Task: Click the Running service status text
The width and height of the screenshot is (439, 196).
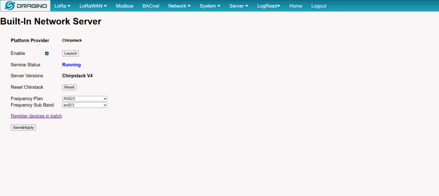Action: pos(71,65)
